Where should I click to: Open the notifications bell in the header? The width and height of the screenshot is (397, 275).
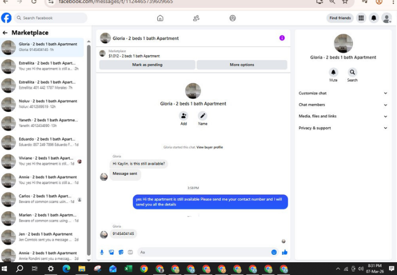(x=374, y=18)
